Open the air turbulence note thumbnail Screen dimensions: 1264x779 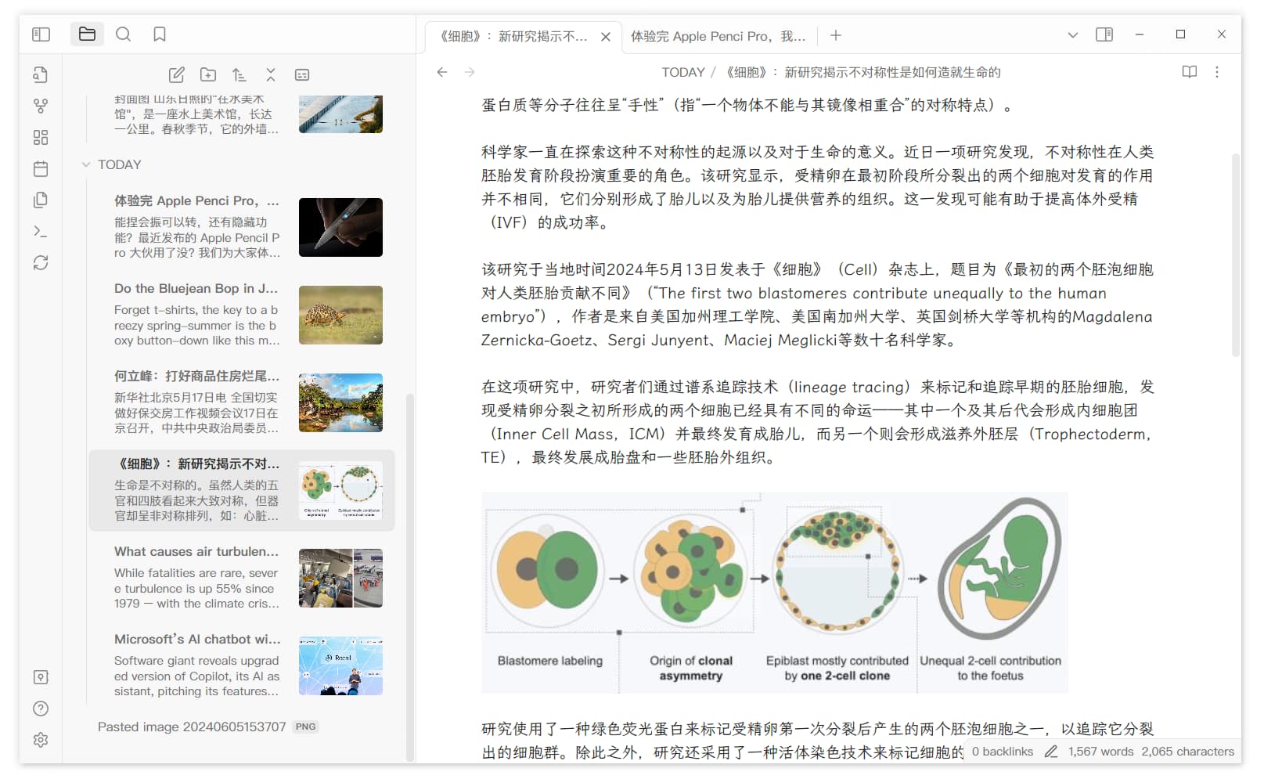(340, 579)
